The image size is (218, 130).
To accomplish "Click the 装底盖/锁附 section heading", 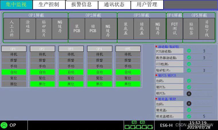I will [167, 99].
